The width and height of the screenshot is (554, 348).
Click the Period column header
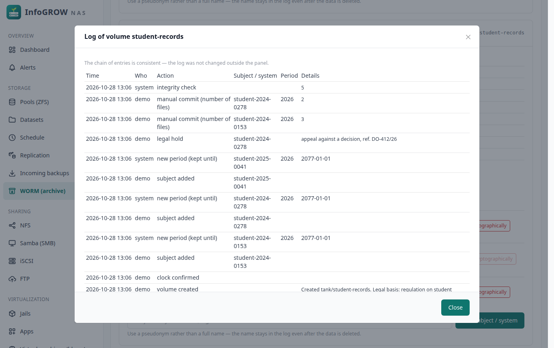click(x=289, y=76)
